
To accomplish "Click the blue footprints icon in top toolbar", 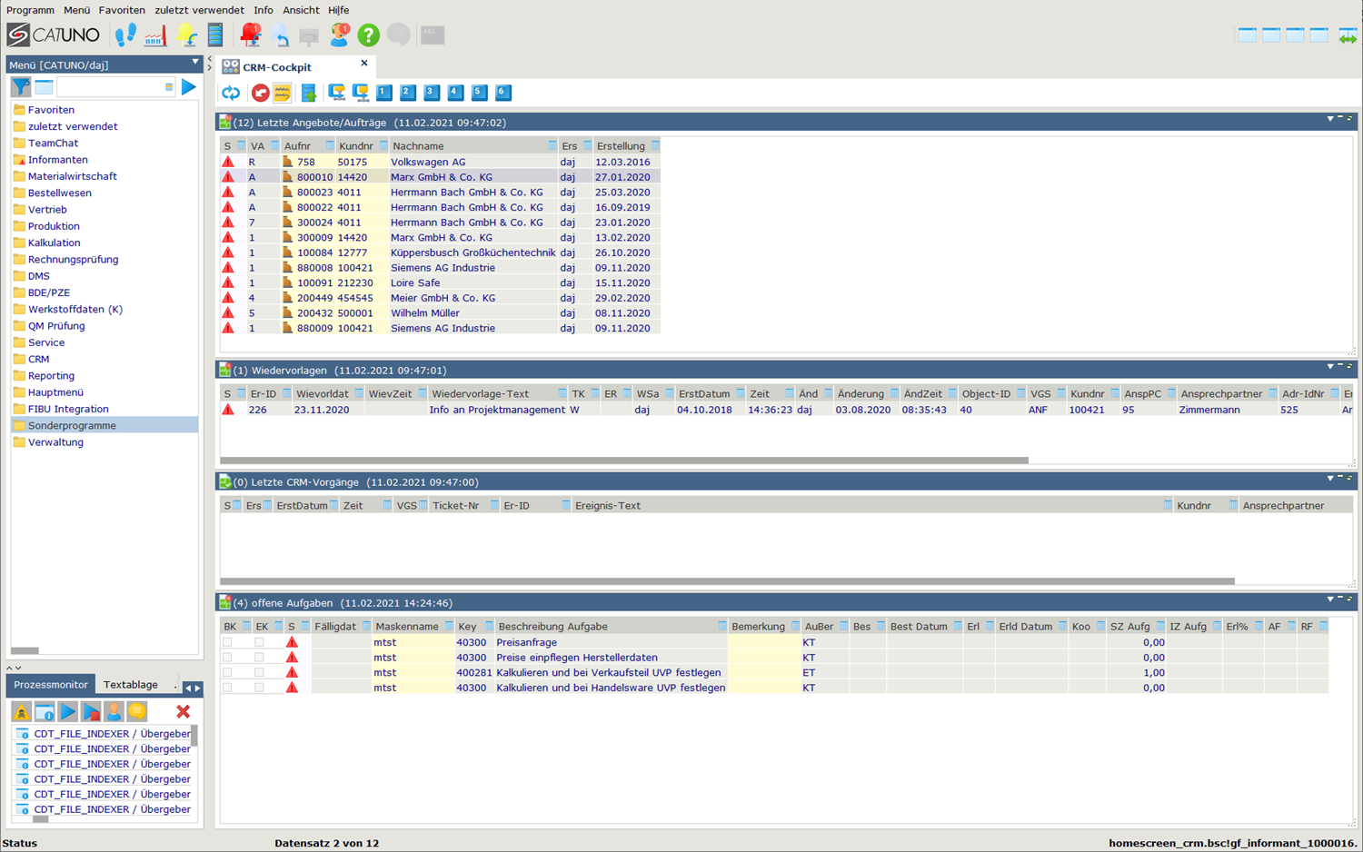I will click(125, 35).
